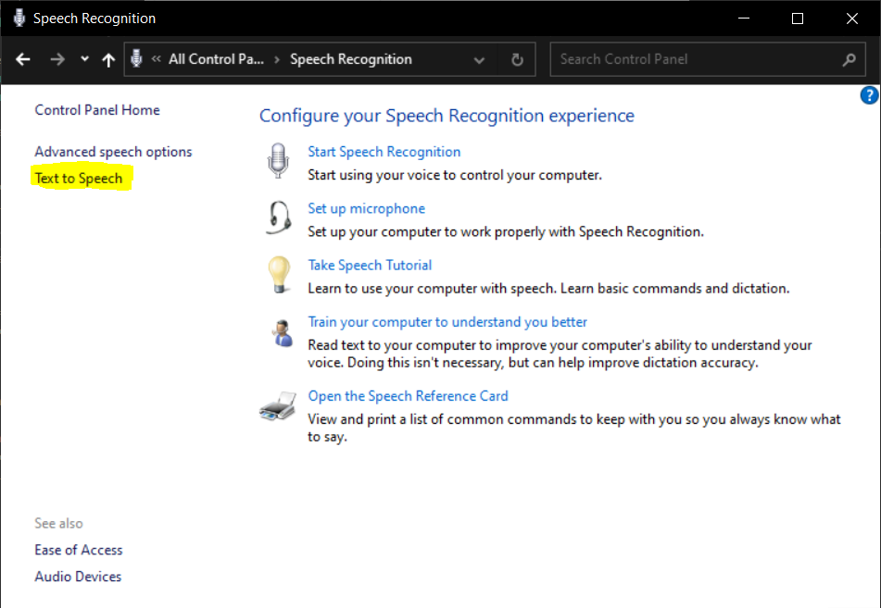Click the printer icon for Speech Reference Card
The width and height of the screenshot is (881, 608).
278,406
